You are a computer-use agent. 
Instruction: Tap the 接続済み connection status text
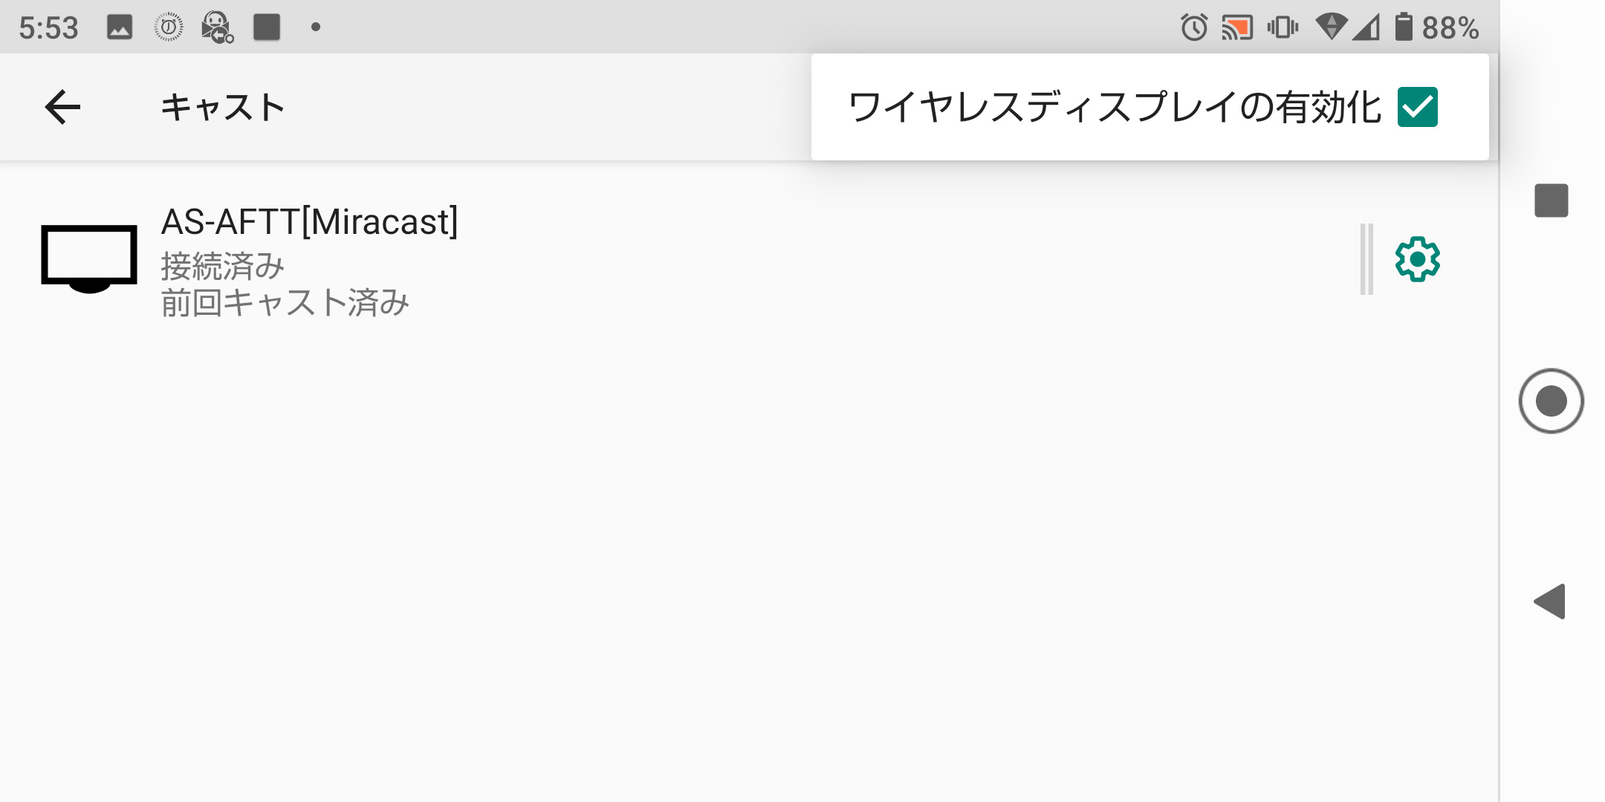(223, 266)
